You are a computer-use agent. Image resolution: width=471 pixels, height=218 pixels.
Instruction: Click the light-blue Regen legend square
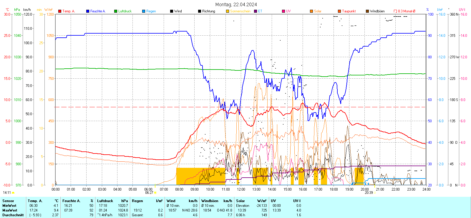pos(144,11)
